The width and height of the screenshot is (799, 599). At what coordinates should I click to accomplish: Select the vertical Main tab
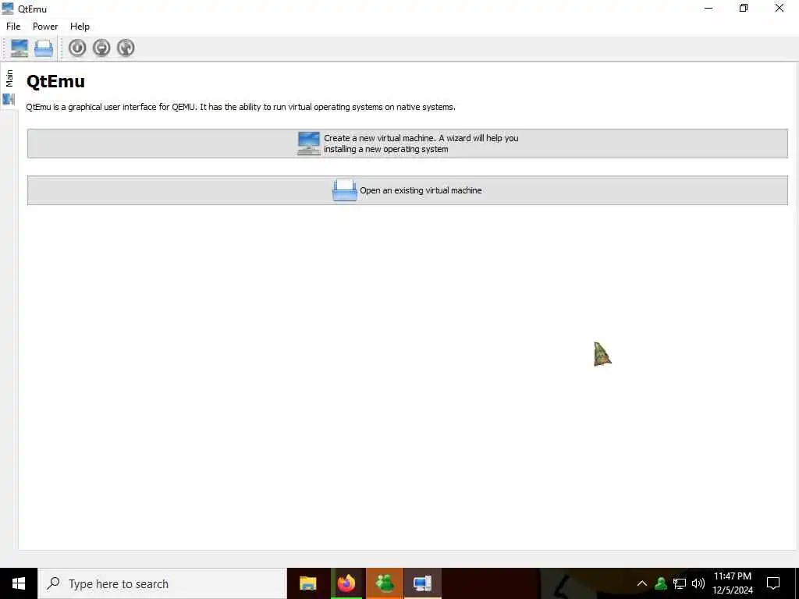point(9,86)
